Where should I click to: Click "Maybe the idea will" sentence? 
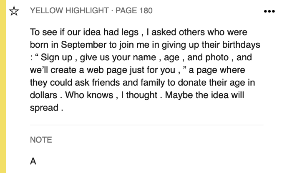click(204, 95)
